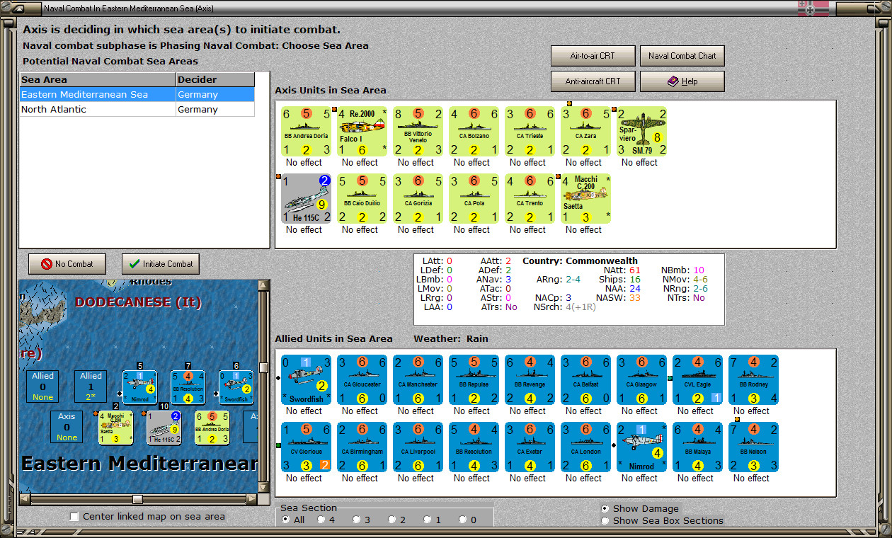Select the Falco I Re.2000 fighter counter
The height and width of the screenshot is (538, 892).
tap(362, 131)
